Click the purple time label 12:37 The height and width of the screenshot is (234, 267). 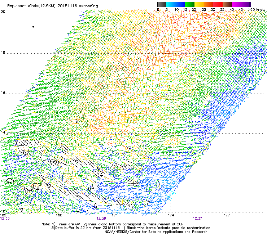pyautogui.click(x=197, y=219)
